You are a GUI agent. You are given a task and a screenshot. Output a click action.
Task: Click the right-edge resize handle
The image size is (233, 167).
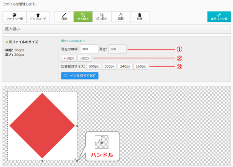point(77,126)
